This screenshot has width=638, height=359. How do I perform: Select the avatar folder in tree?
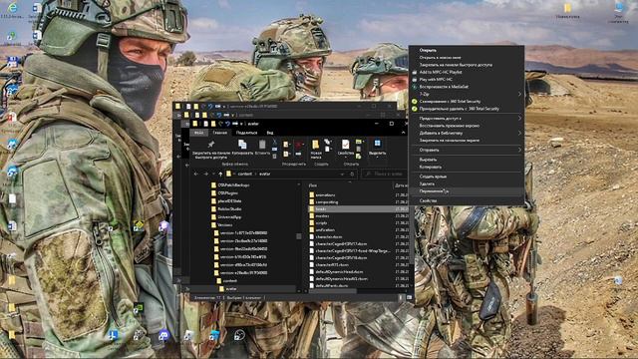(230, 288)
